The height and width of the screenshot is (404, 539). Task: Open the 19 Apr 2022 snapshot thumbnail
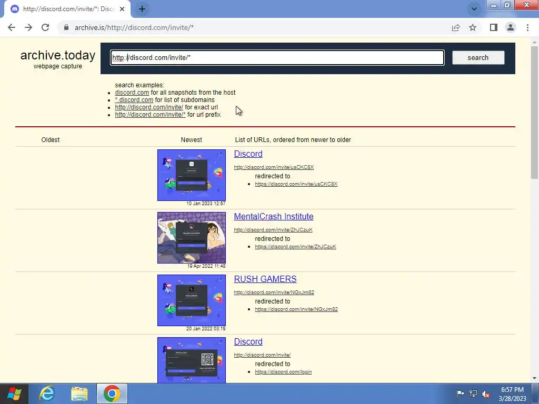click(192, 238)
